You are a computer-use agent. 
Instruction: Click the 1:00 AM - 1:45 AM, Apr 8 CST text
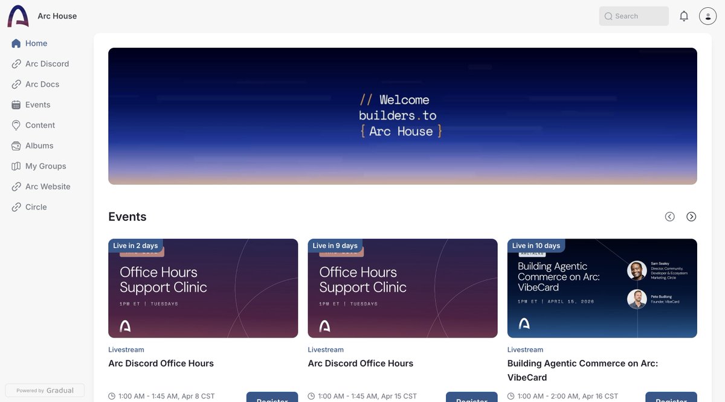click(x=167, y=397)
